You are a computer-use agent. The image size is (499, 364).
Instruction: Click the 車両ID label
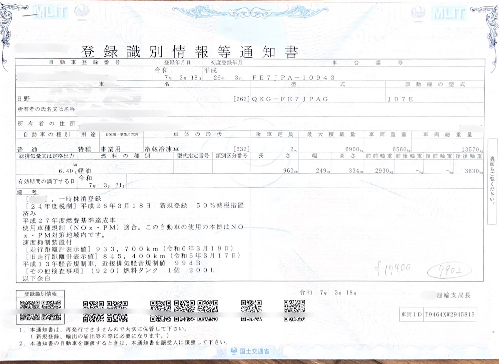412,314
